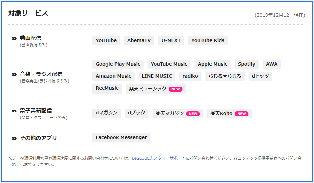The image size is (314, 183).
Task: Click the Google Play Music tag
Action: (x=118, y=64)
